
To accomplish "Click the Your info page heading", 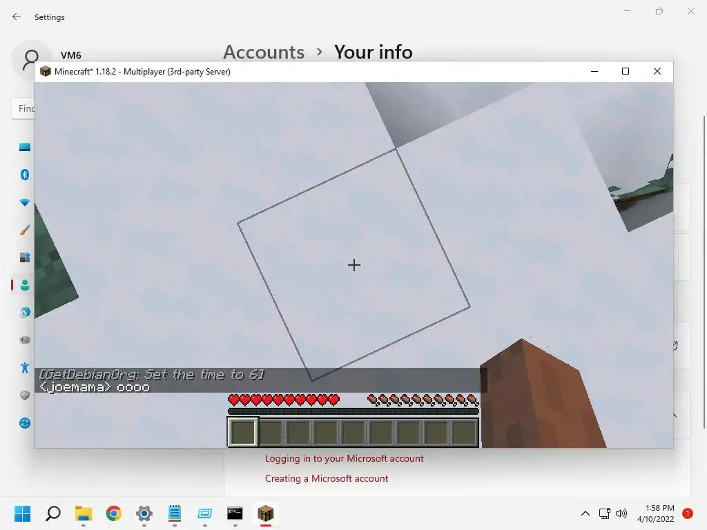I will point(373,52).
